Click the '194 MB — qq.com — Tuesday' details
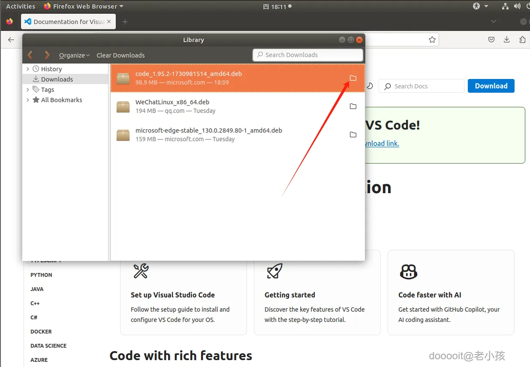This screenshot has width=530, height=367. [x=175, y=111]
